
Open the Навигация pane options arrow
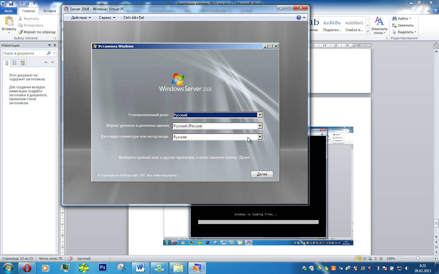(x=49, y=45)
